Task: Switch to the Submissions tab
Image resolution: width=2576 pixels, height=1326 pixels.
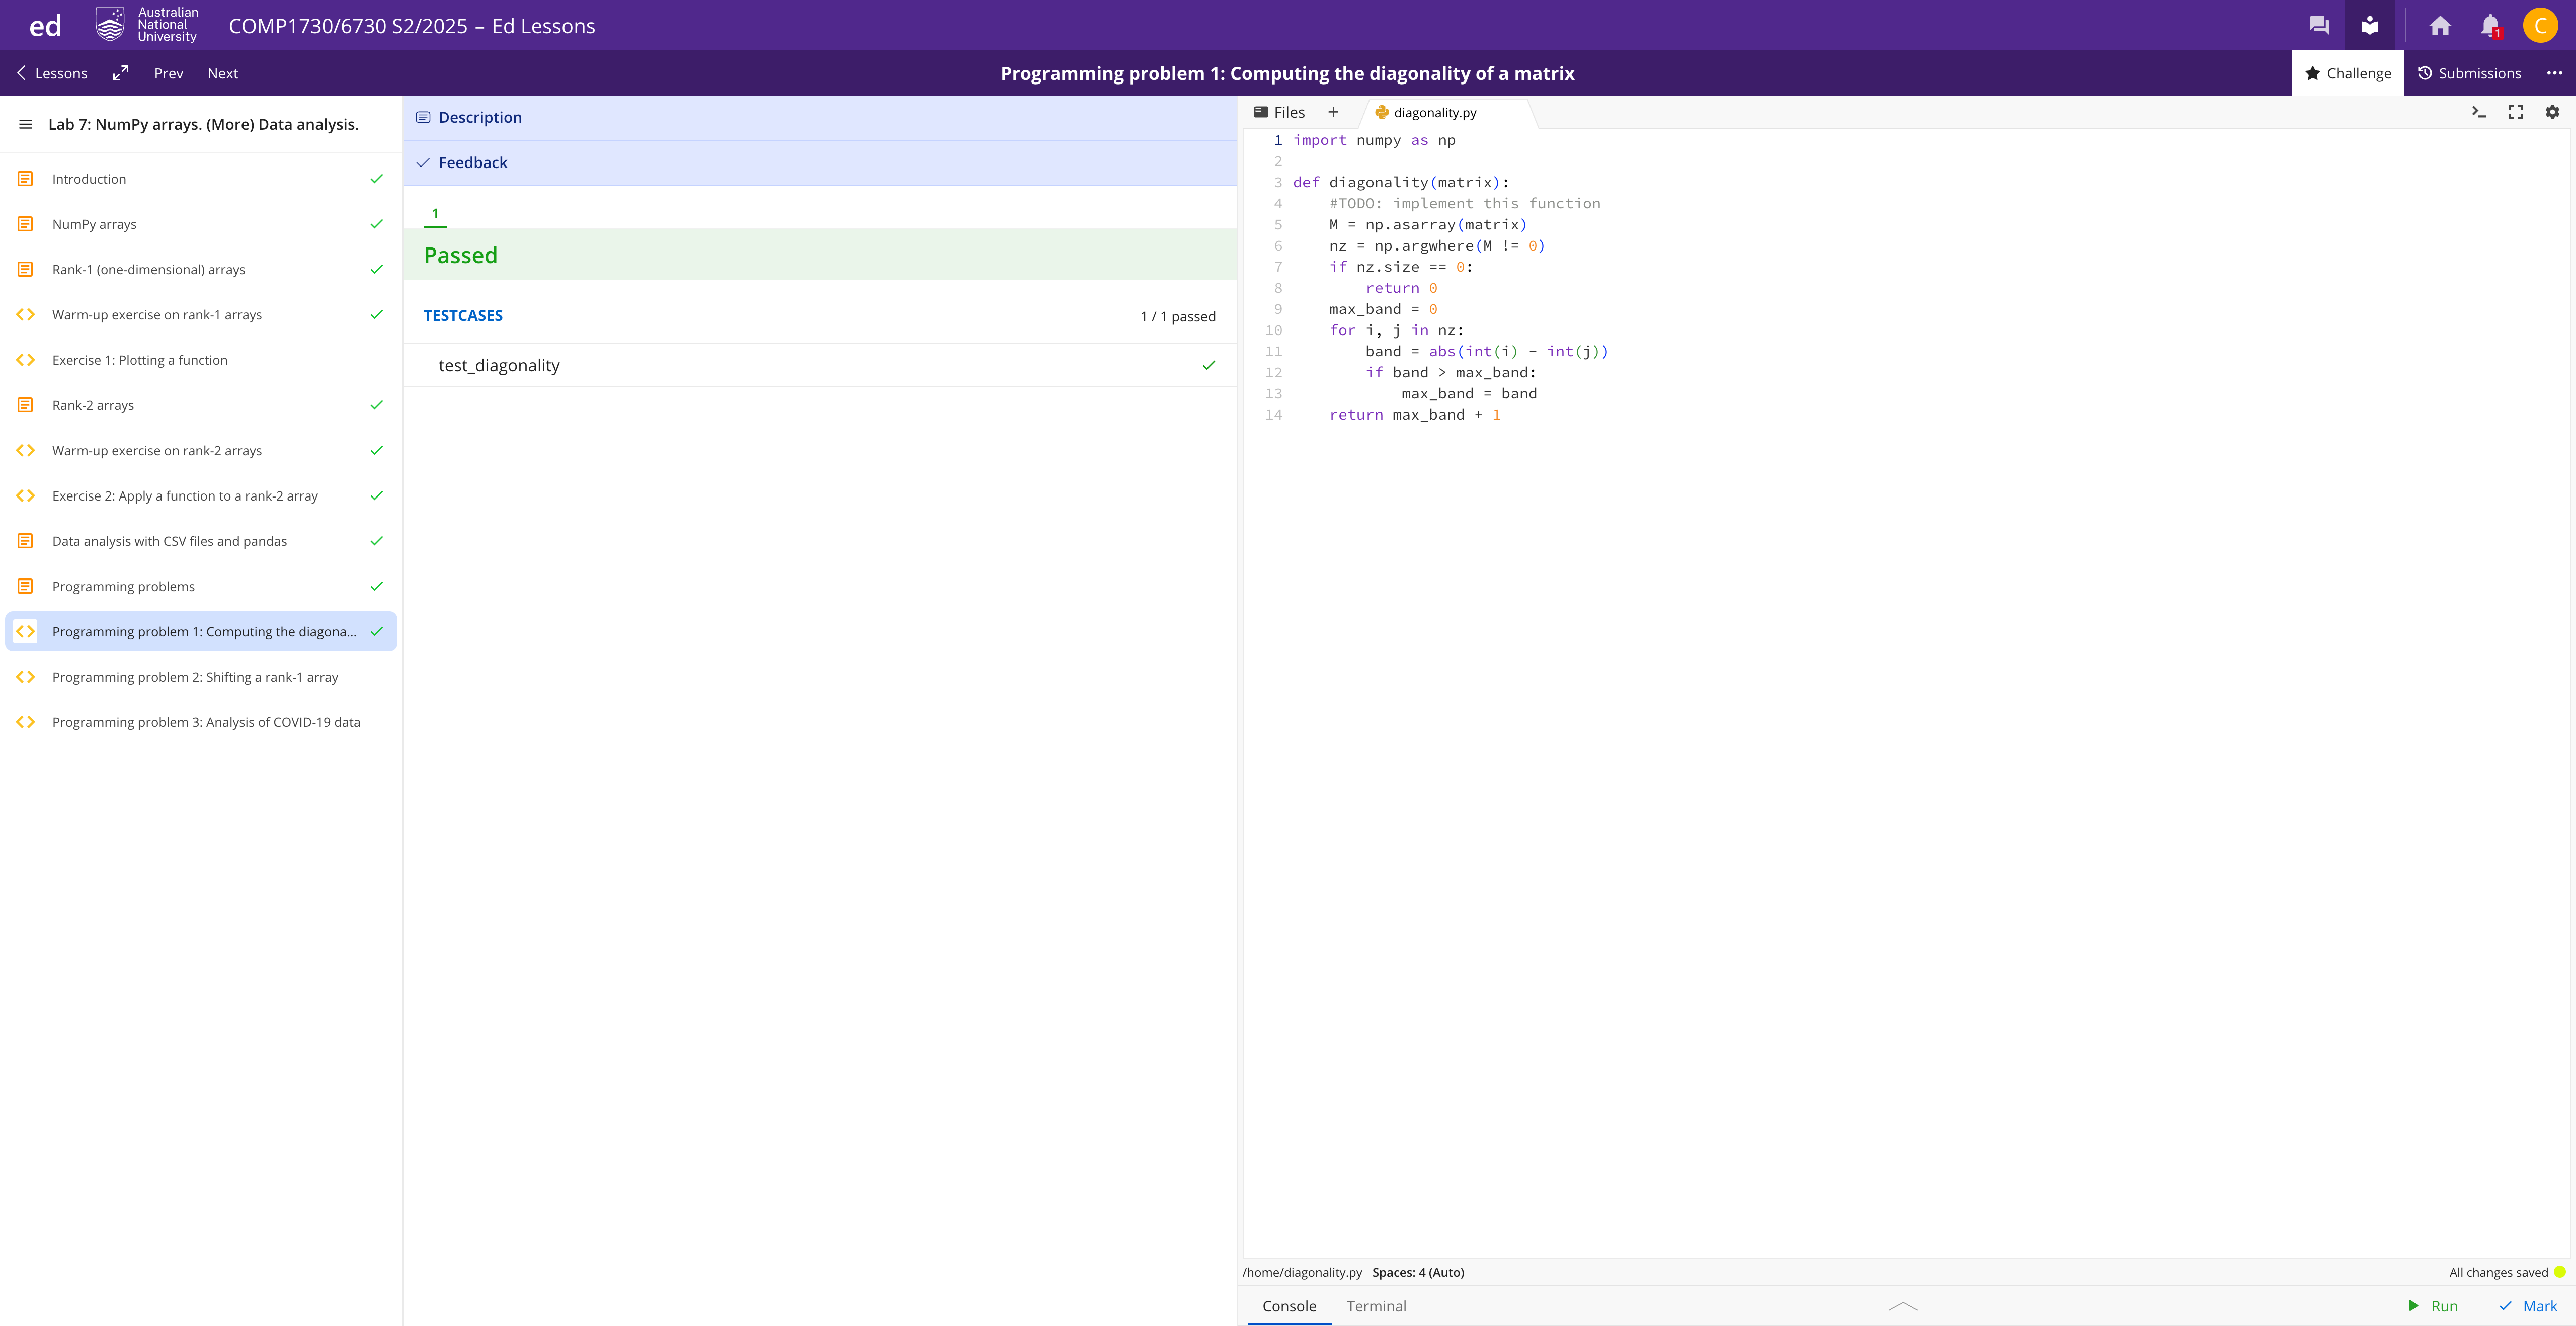Action: (2469, 73)
